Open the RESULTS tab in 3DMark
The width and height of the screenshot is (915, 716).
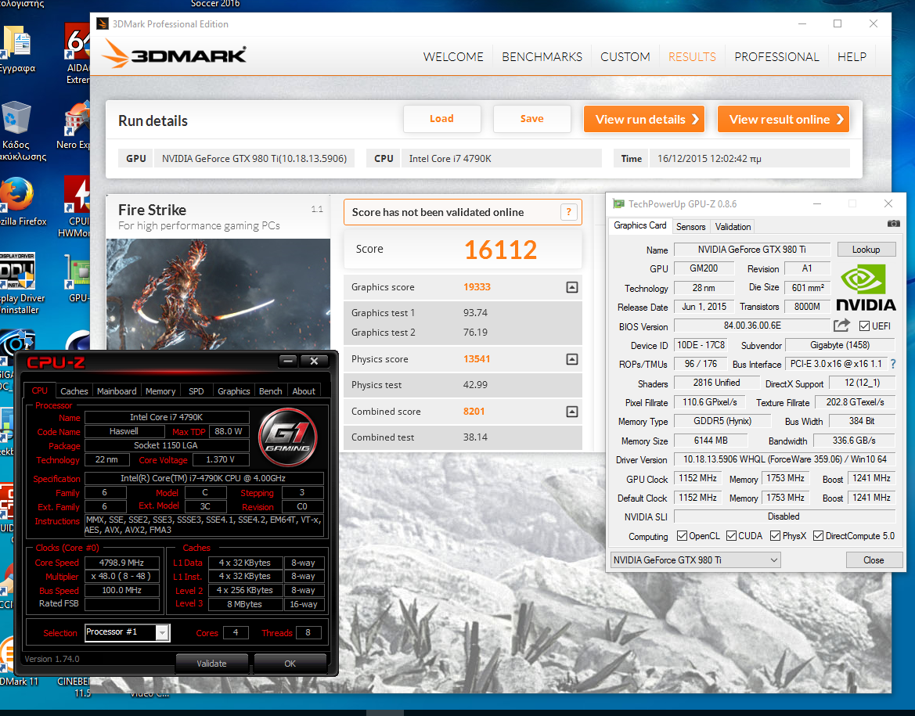coord(692,56)
